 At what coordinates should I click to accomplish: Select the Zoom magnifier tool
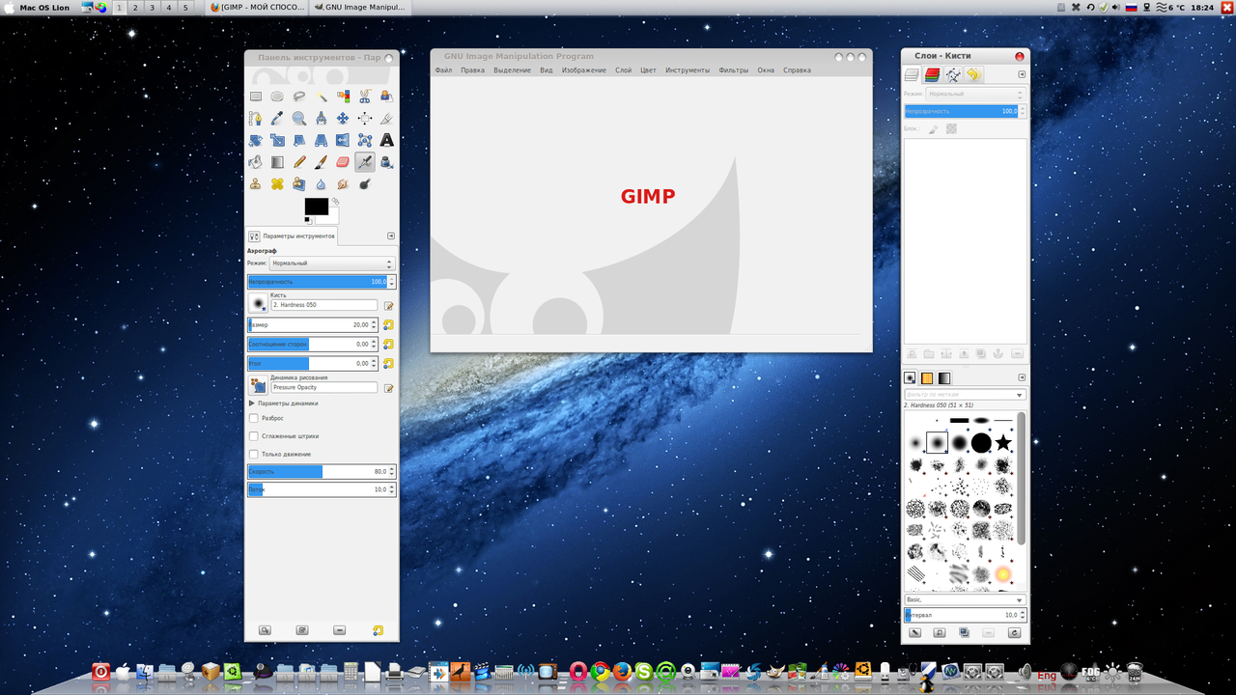coord(299,119)
